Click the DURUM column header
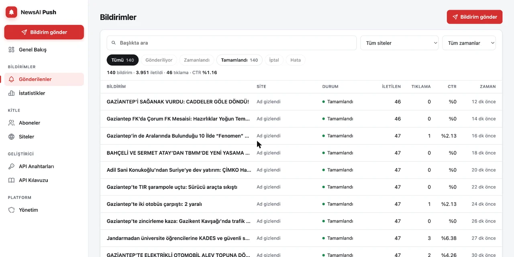This screenshot has width=514, height=257. [330, 86]
